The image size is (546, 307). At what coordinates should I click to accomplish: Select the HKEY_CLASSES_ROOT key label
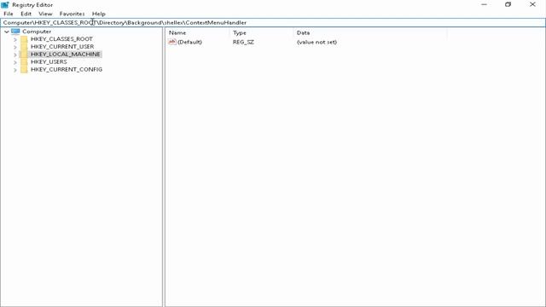pyautogui.click(x=61, y=39)
